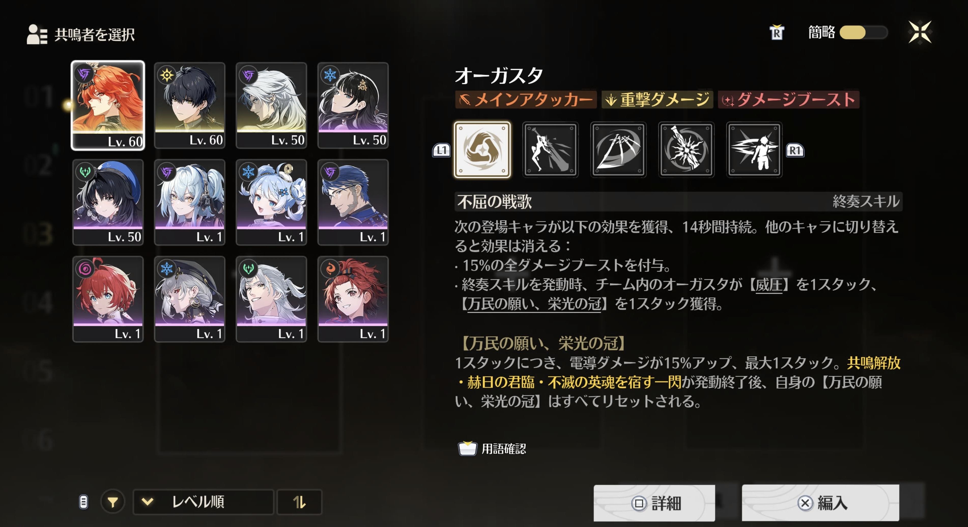The width and height of the screenshot is (968, 527).
Task: Select the third skill icon with curved blade
Action: [618, 149]
